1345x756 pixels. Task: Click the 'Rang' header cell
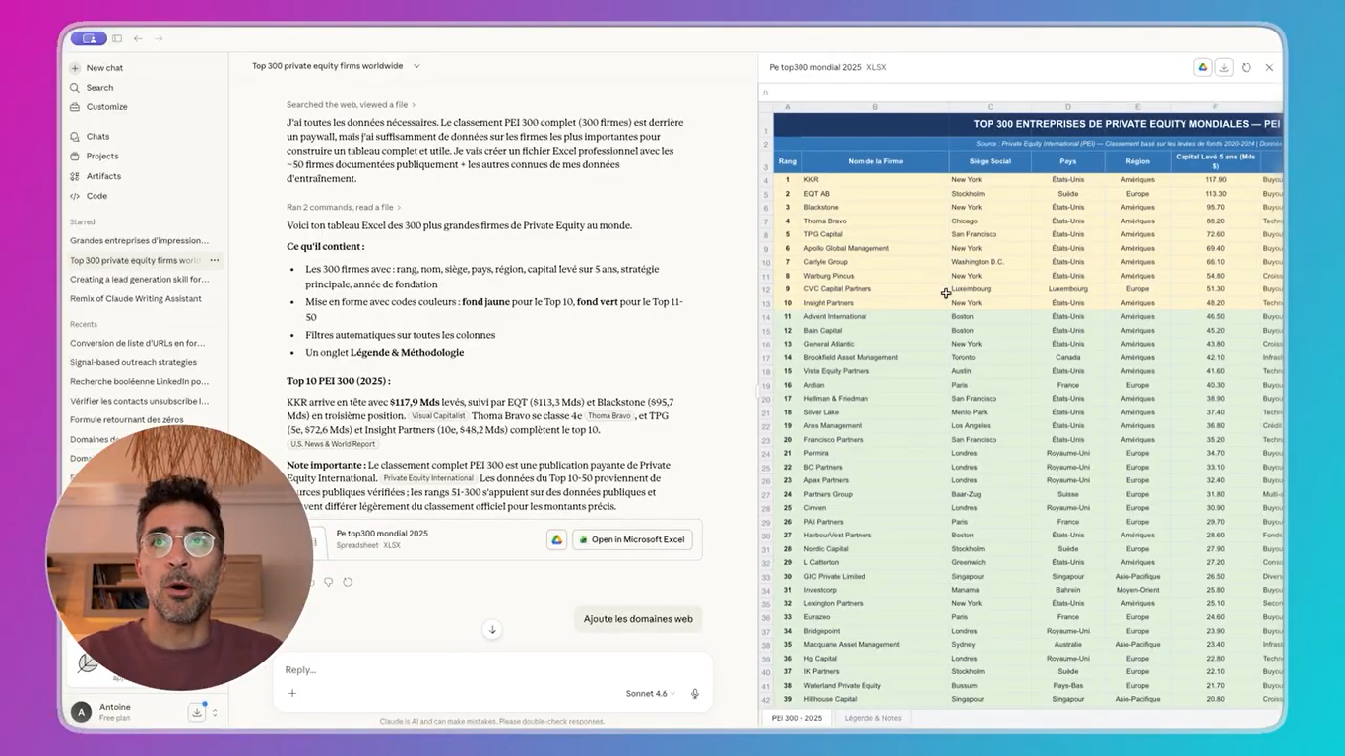[x=788, y=161]
